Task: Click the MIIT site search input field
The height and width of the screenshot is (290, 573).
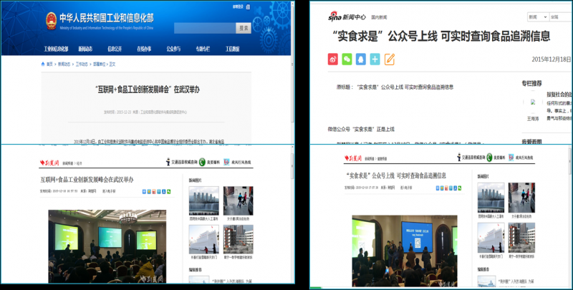Action: point(204,29)
